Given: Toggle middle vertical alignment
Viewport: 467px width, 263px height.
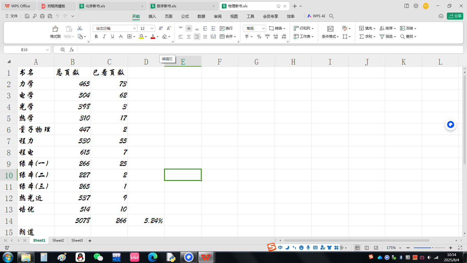Looking at the screenshot, I should click(189, 28).
